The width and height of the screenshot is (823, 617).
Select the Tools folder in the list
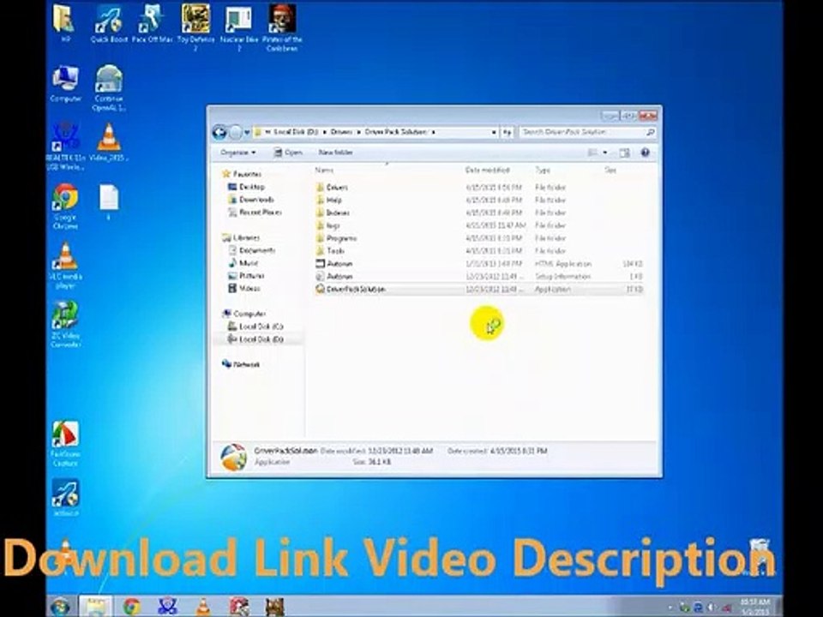tap(335, 251)
